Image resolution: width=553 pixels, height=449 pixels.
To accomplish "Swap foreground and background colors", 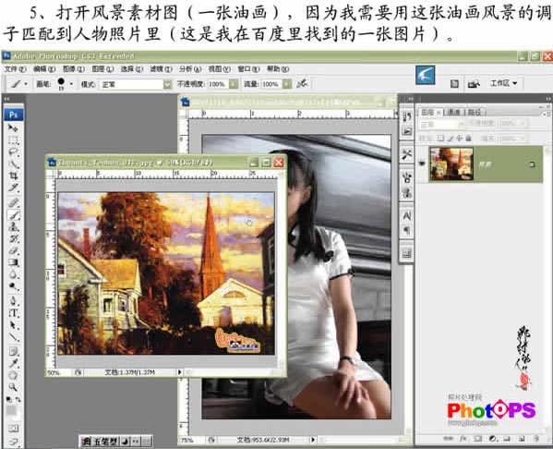I will (x=18, y=400).
